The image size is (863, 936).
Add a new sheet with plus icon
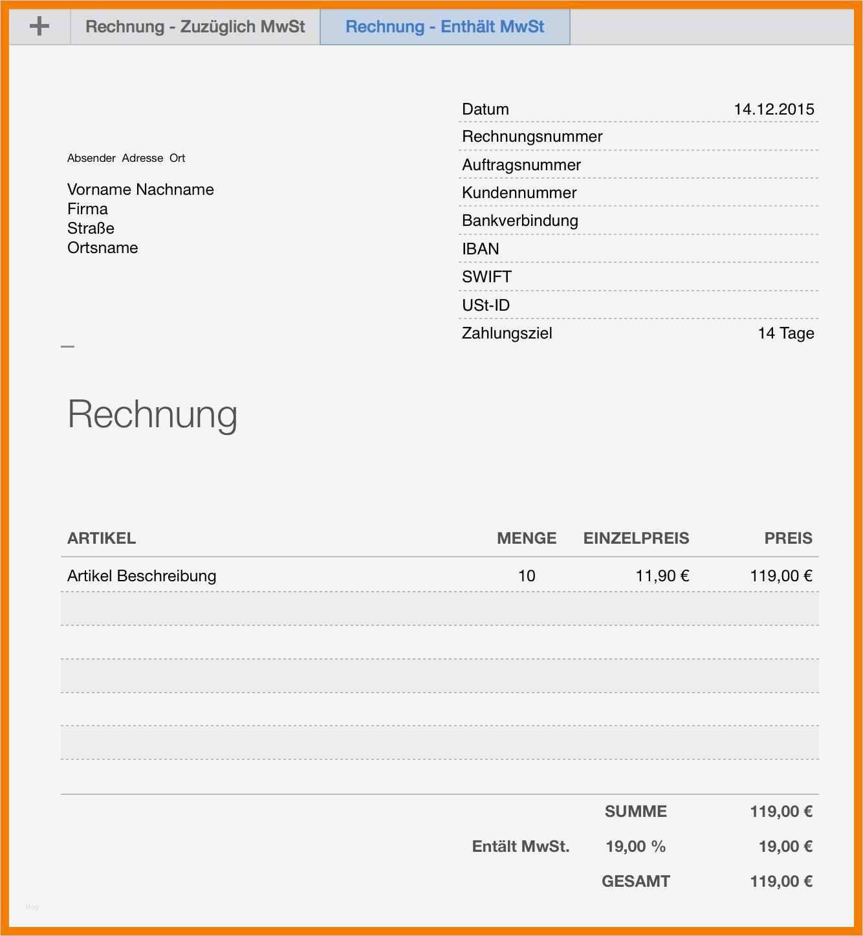pyautogui.click(x=39, y=27)
